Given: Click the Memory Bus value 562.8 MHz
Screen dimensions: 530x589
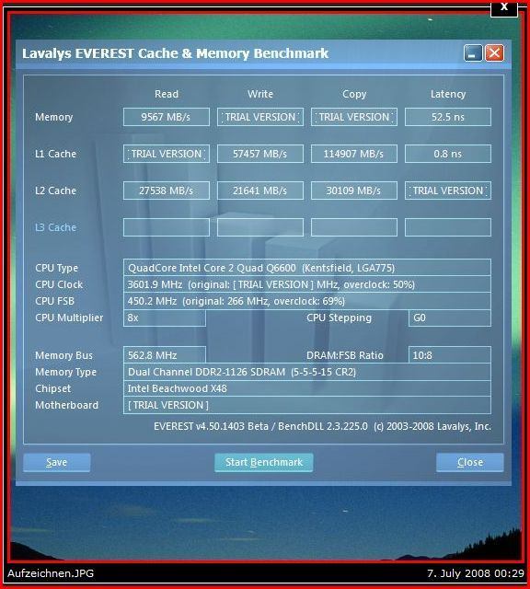Looking at the screenshot, I should click(x=165, y=355).
